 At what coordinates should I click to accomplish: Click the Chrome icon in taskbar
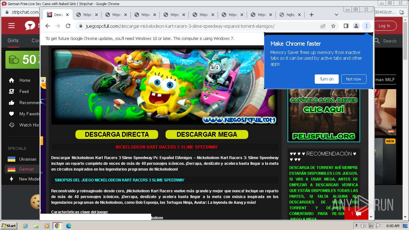pyautogui.click(x=57, y=226)
